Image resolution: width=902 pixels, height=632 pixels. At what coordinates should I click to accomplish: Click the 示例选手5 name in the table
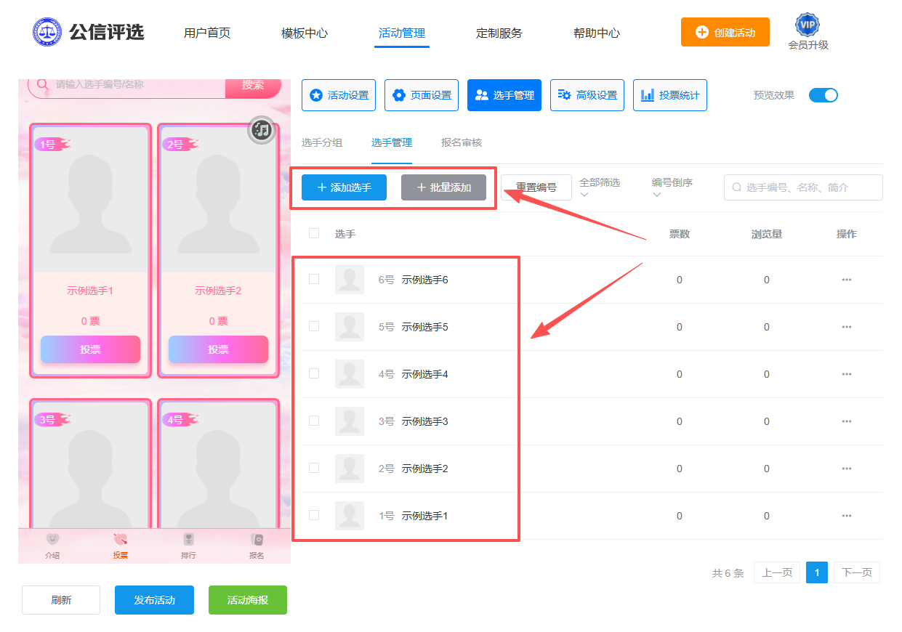click(425, 327)
